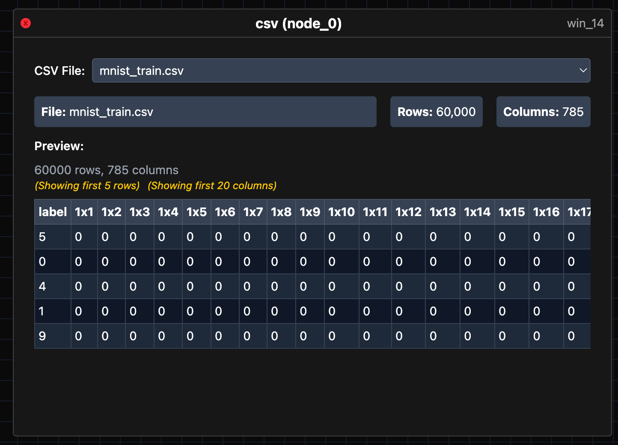Click the csv (node_0) title bar
Image resolution: width=618 pixels, height=445 pixels.
pos(298,24)
